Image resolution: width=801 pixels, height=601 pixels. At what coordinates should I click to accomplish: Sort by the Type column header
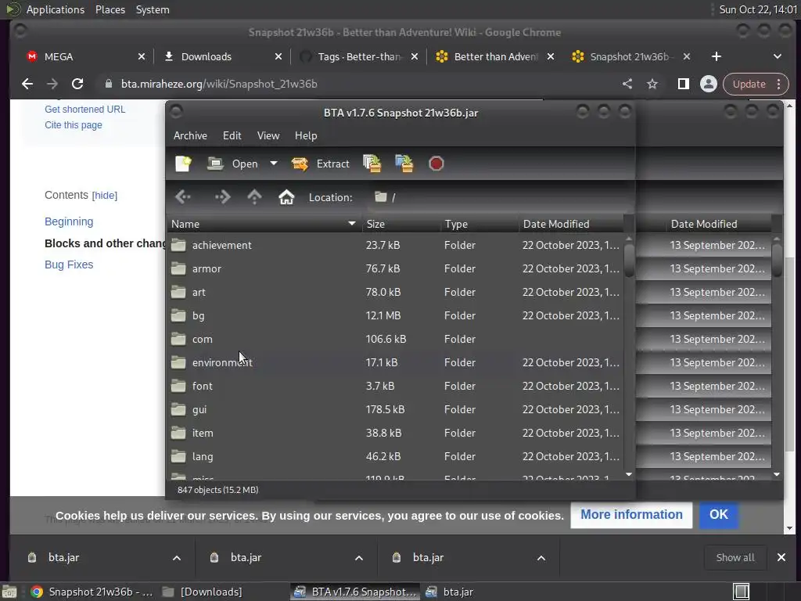pyautogui.click(x=480, y=224)
